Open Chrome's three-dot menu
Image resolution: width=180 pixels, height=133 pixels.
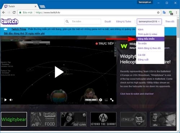[x=176, y=13]
